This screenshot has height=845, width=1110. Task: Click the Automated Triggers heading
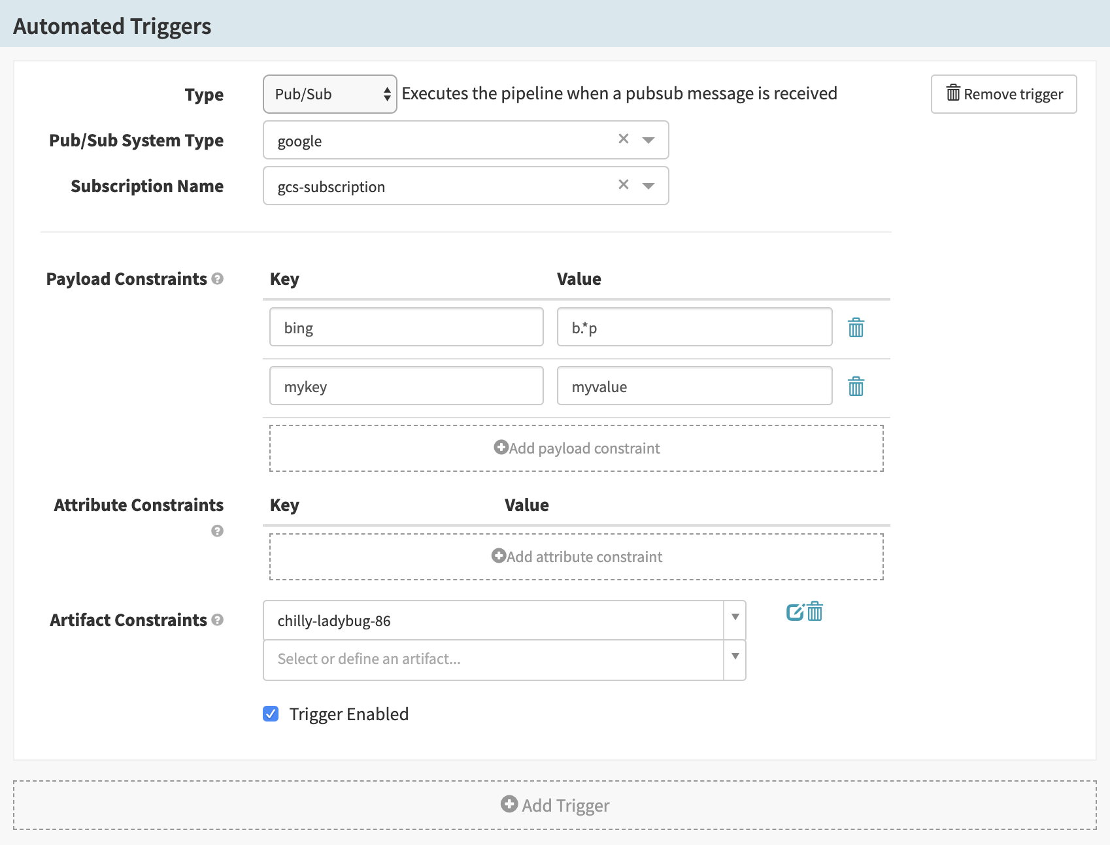(112, 26)
